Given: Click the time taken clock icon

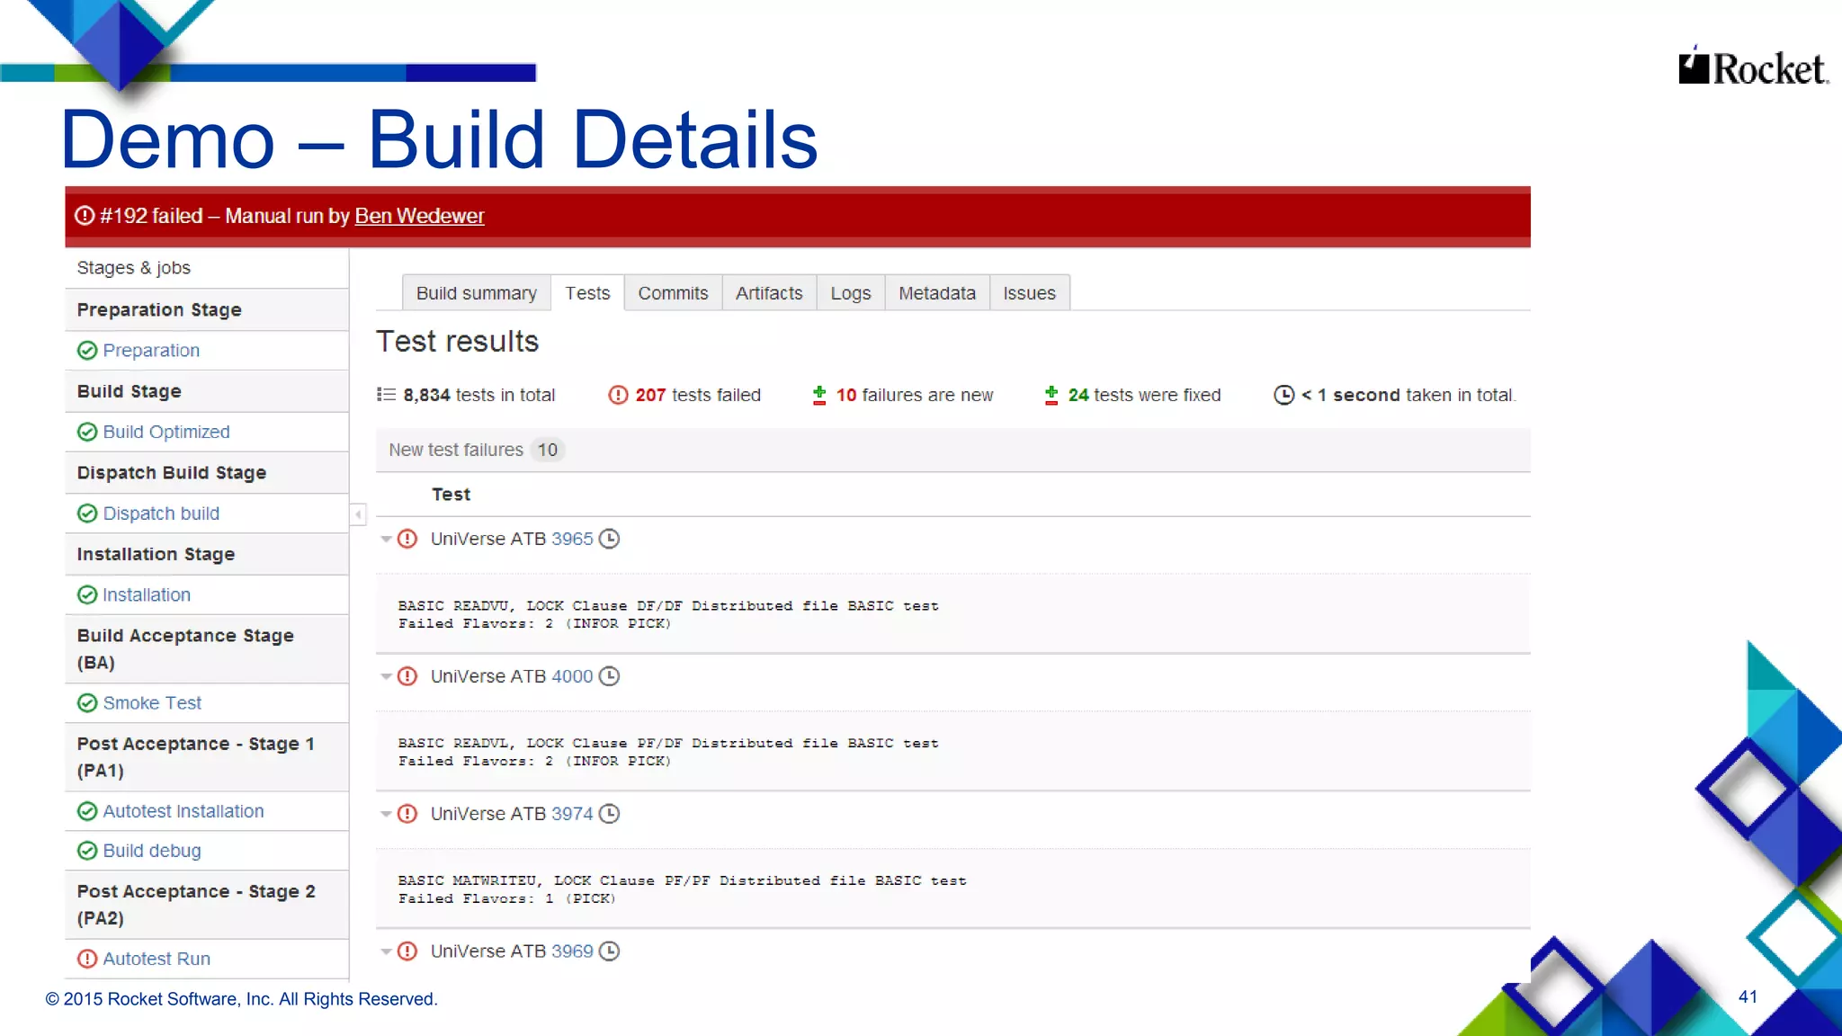Looking at the screenshot, I should (x=1284, y=395).
